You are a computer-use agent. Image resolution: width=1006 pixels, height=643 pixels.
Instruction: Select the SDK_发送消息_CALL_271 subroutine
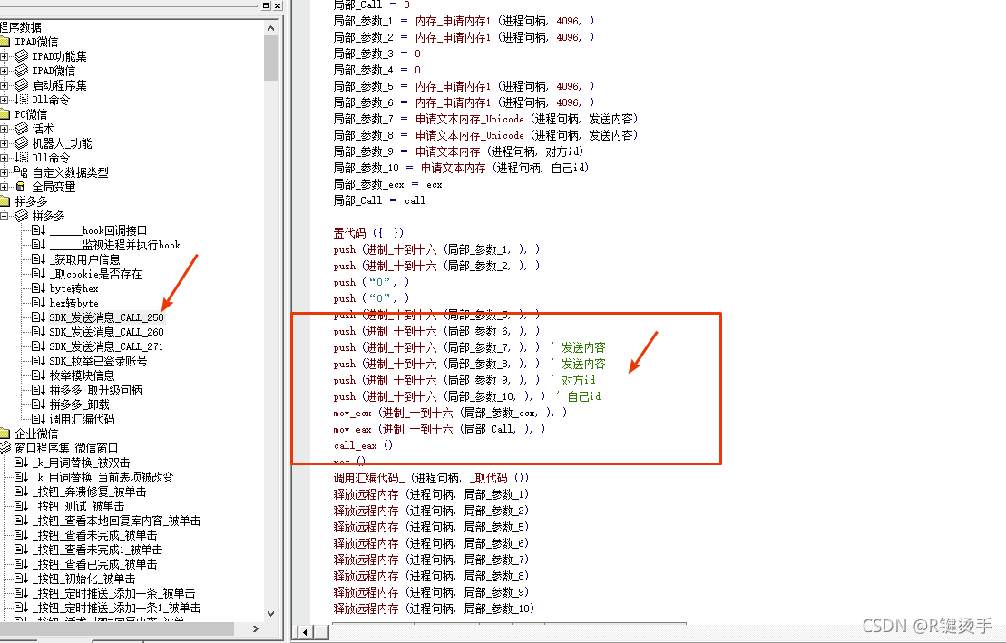tap(106, 346)
